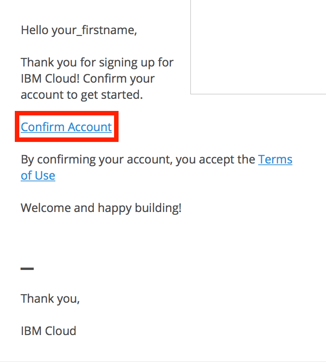
Task: Click the 'IBM Cloud! Confirm your' text line
Action: pos(88,78)
